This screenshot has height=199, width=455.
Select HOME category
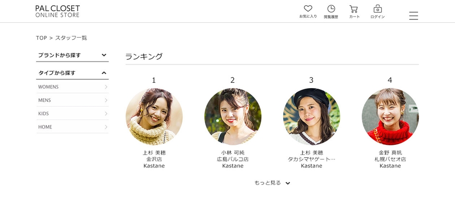coord(73,127)
